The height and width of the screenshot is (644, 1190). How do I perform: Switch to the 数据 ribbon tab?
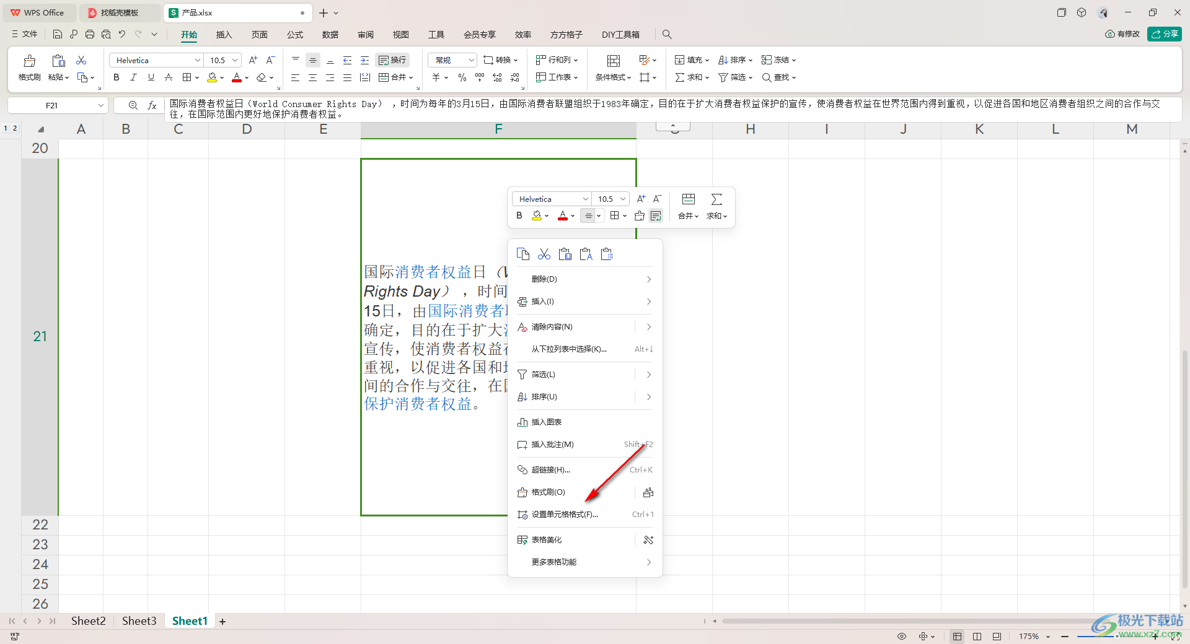coord(330,35)
